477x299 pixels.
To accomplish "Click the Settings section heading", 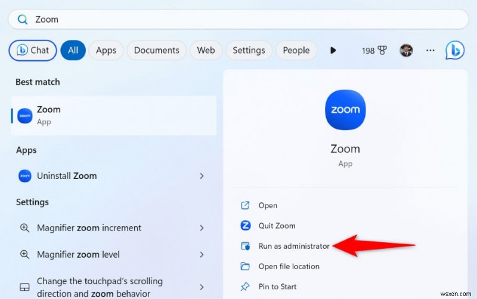I will [32, 202].
